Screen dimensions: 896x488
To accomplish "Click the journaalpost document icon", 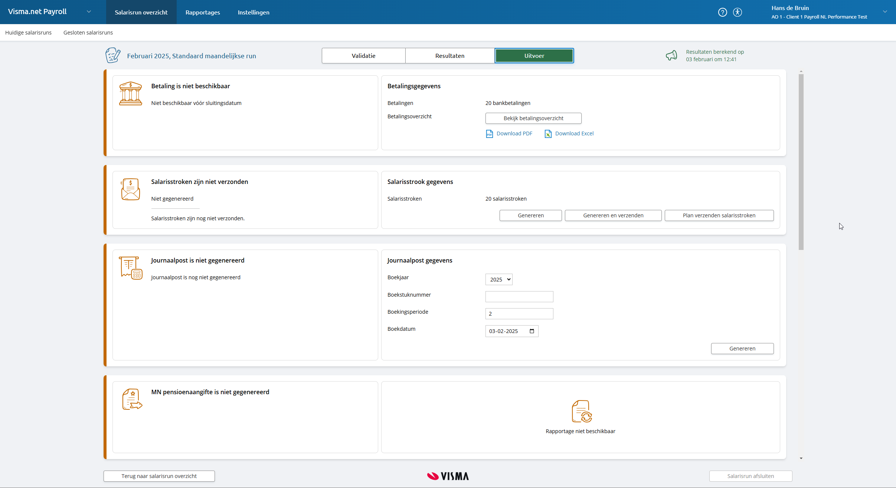I will (x=130, y=267).
